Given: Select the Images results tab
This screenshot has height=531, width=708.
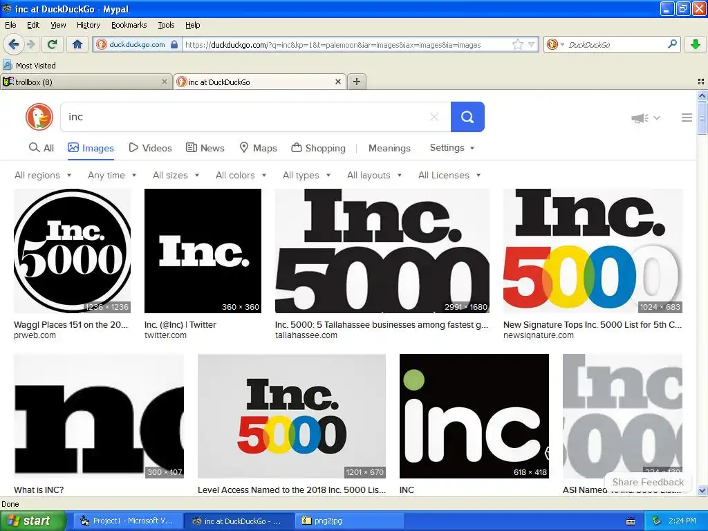Looking at the screenshot, I should [x=91, y=148].
